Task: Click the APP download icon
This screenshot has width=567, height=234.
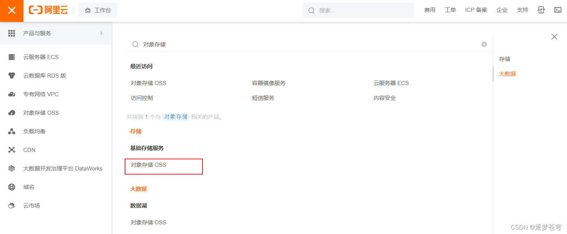Action: [541, 10]
